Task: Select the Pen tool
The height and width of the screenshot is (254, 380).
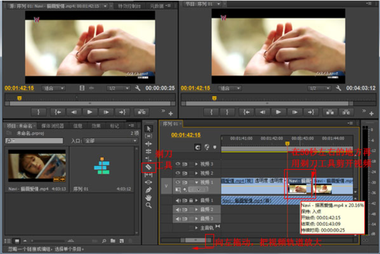Action: coord(149,190)
